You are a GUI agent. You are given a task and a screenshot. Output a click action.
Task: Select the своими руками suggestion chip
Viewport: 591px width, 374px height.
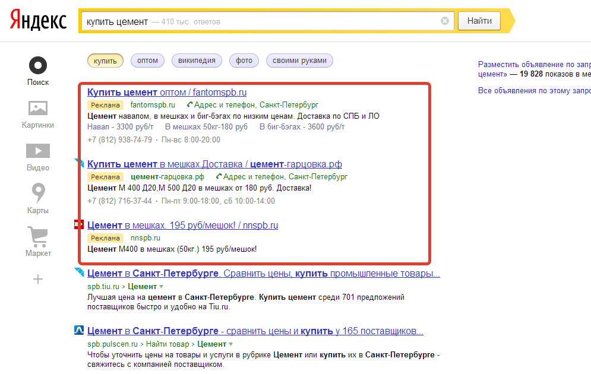pyautogui.click(x=299, y=61)
